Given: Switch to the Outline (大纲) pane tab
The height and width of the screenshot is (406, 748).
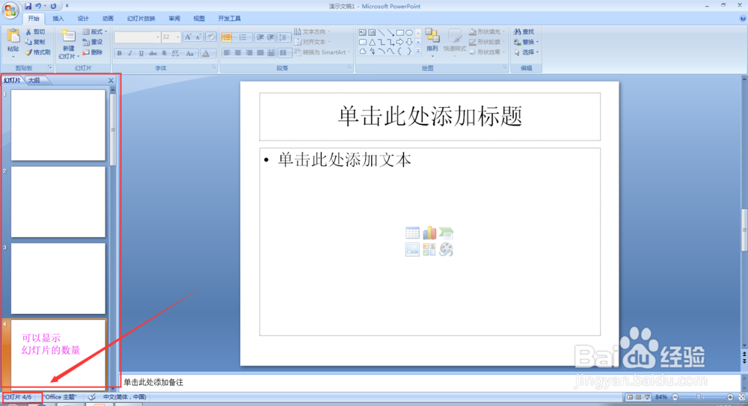Looking at the screenshot, I should pos(34,80).
